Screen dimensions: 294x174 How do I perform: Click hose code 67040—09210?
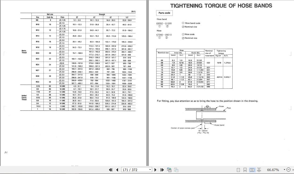click(x=164, y=35)
